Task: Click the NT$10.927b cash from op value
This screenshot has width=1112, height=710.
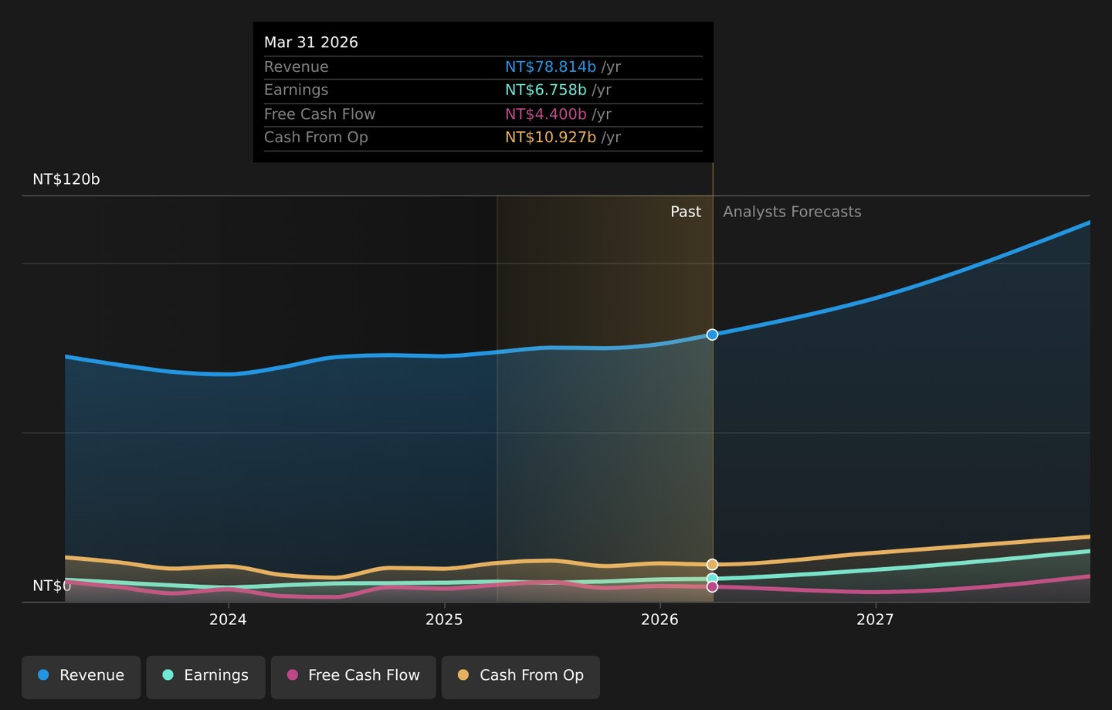Action: [x=551, y=138]
